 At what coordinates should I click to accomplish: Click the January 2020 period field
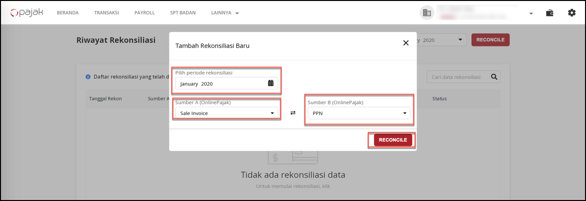pos(221,84)
